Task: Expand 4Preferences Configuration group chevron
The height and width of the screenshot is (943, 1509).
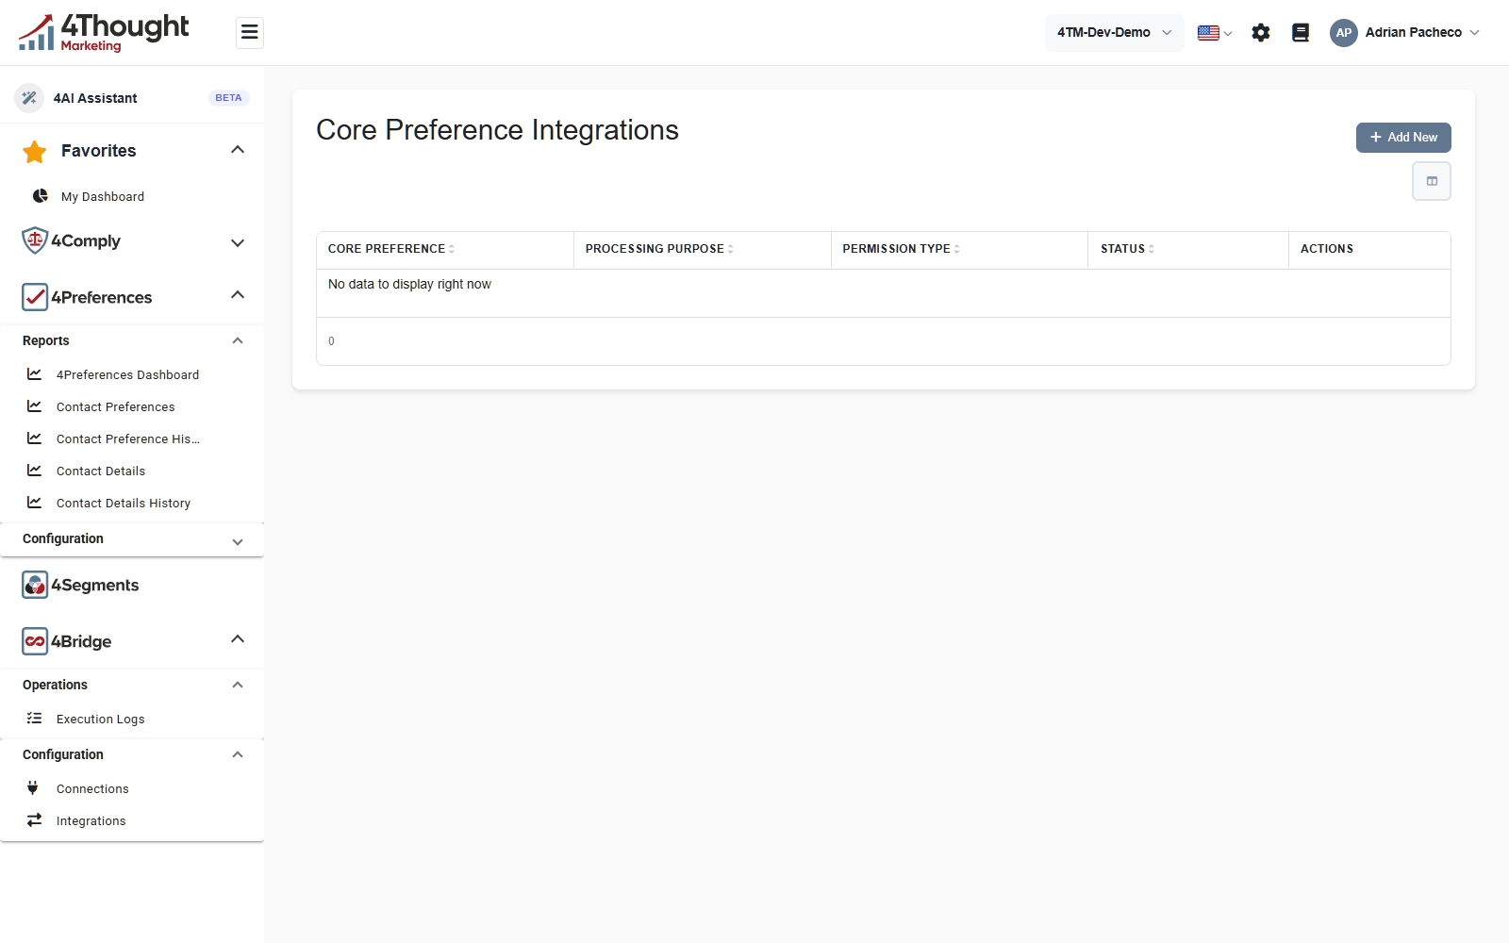Action: 238,541
